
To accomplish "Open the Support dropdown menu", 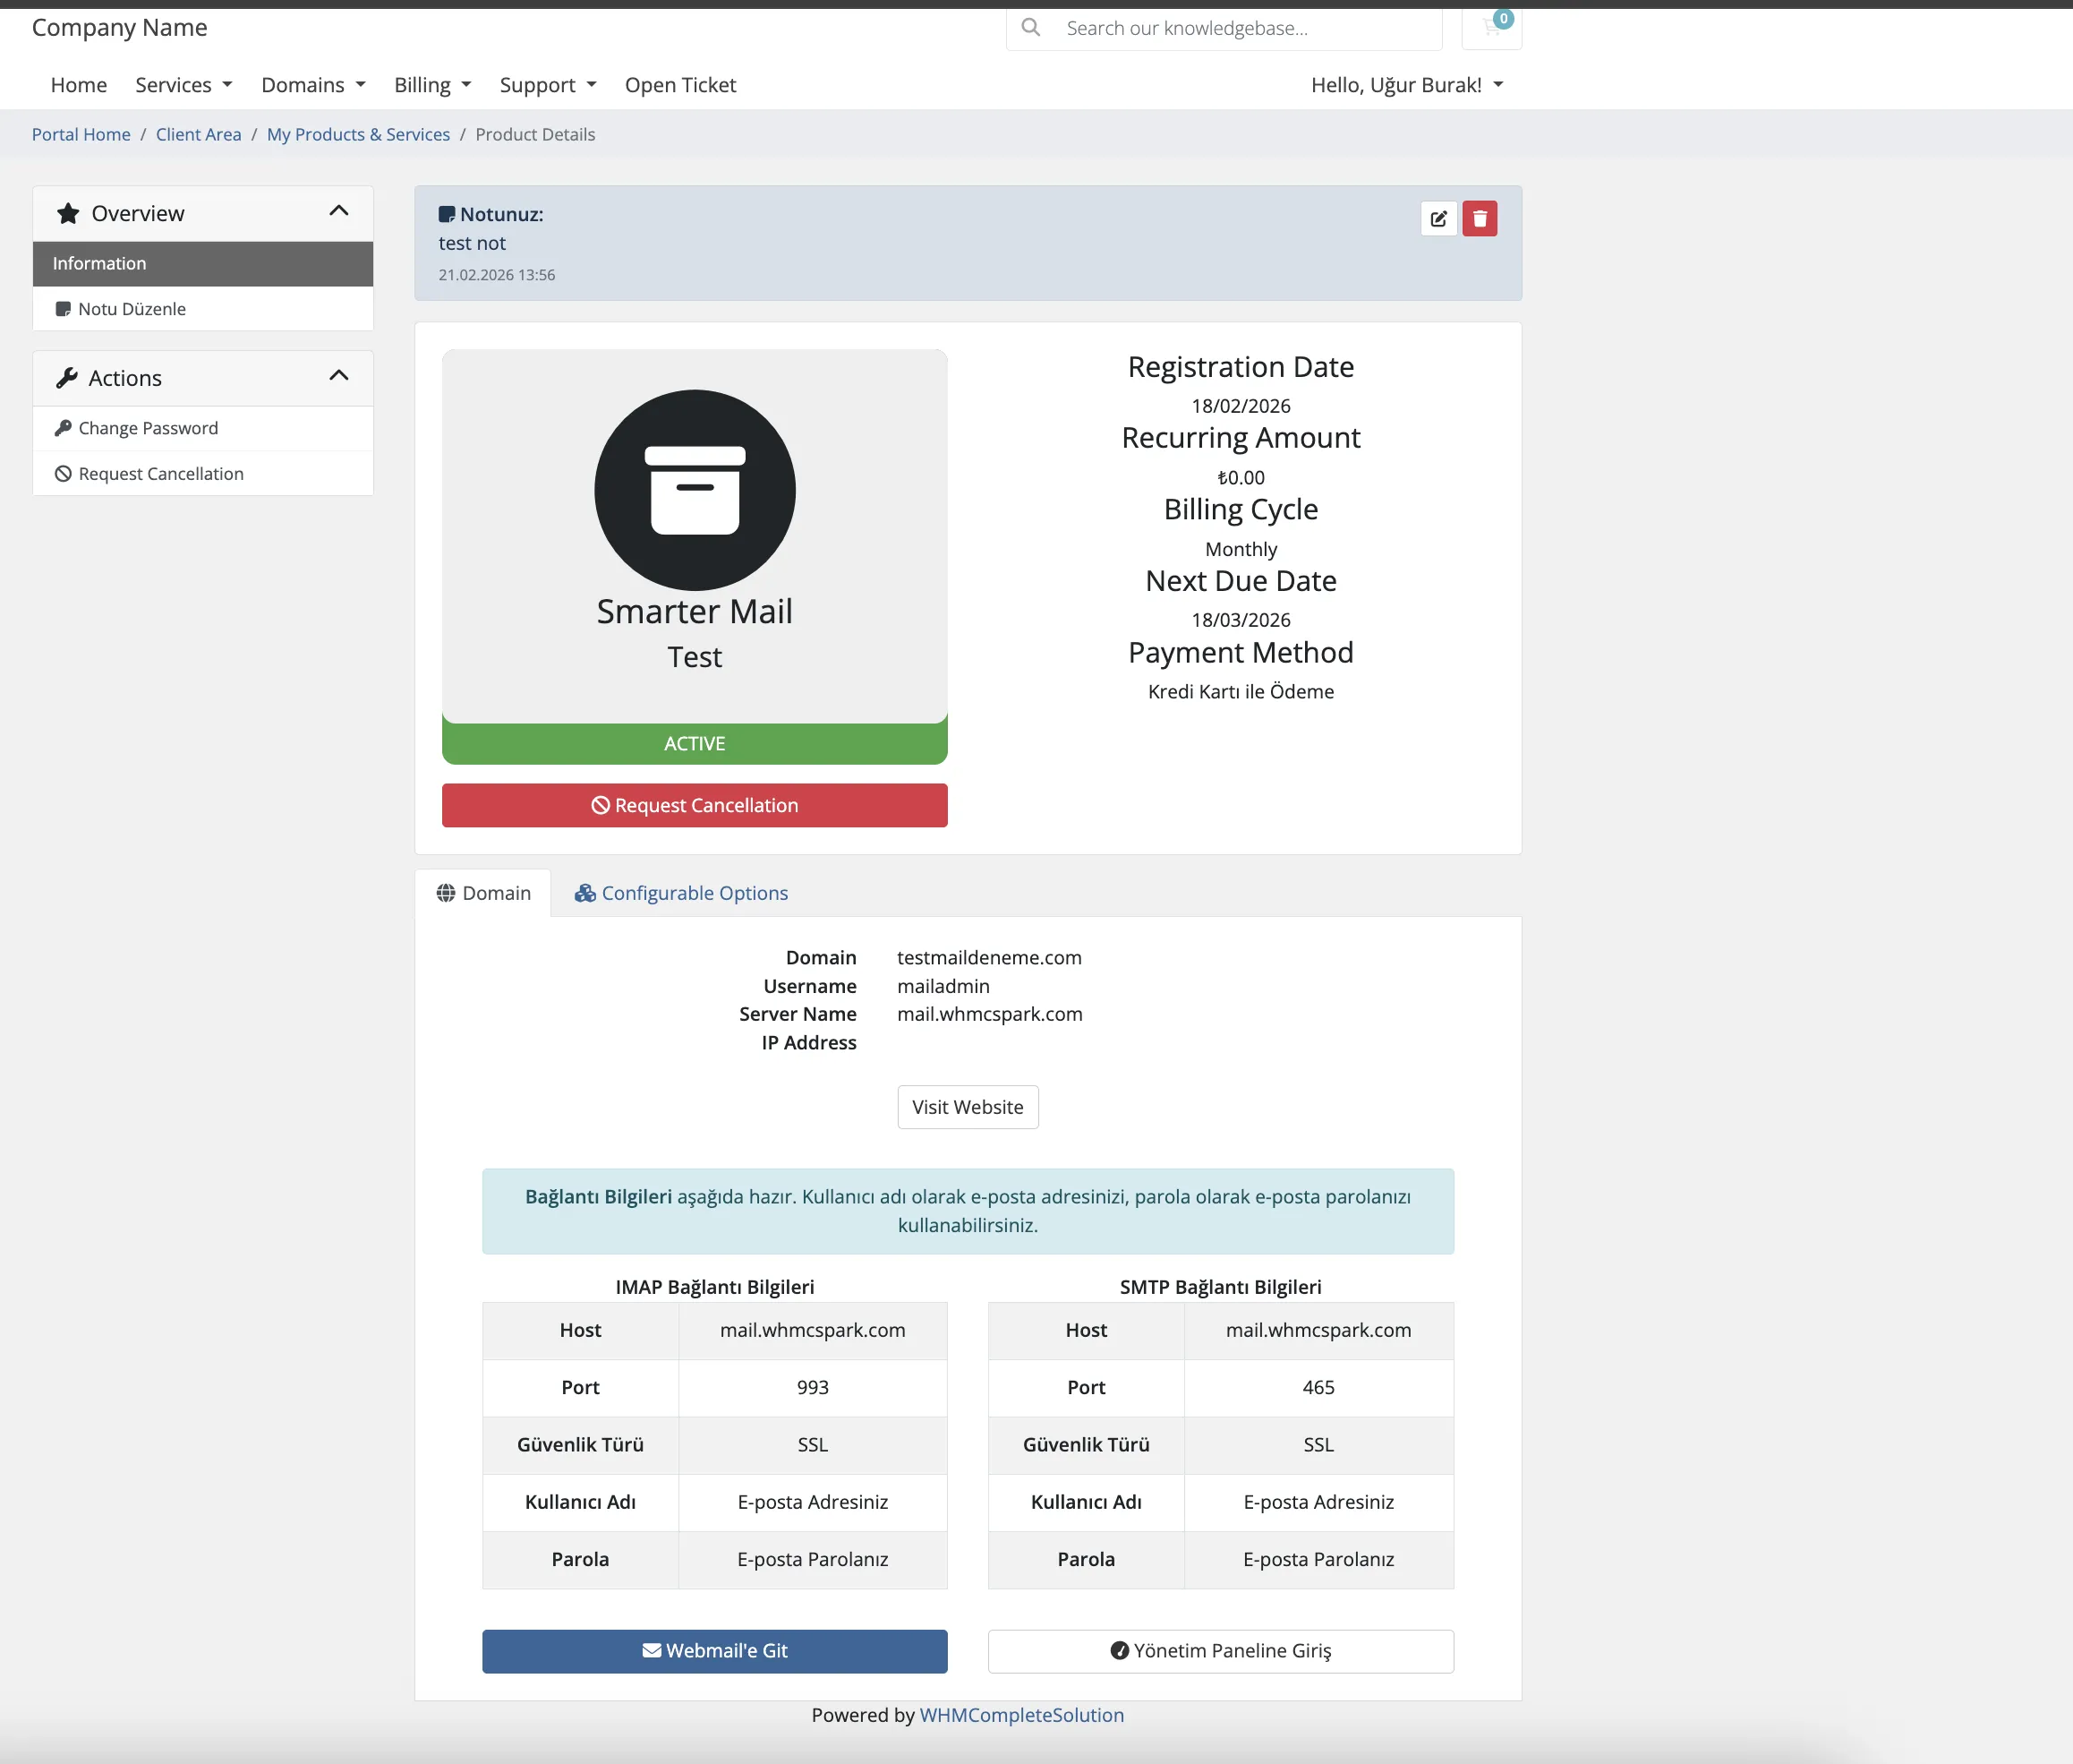I will (x=548, y=85).
